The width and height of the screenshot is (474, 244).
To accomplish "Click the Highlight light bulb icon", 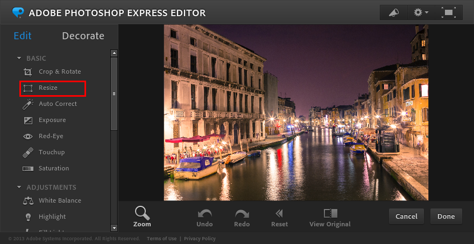I will [28, 217].
